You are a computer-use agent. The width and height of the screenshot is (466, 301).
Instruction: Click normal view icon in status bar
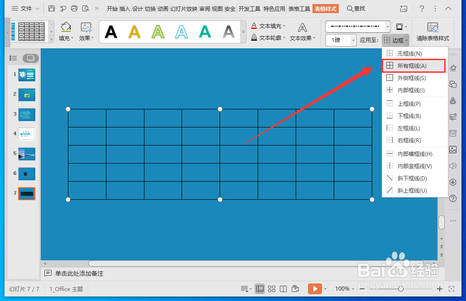(x=260, y=289)
